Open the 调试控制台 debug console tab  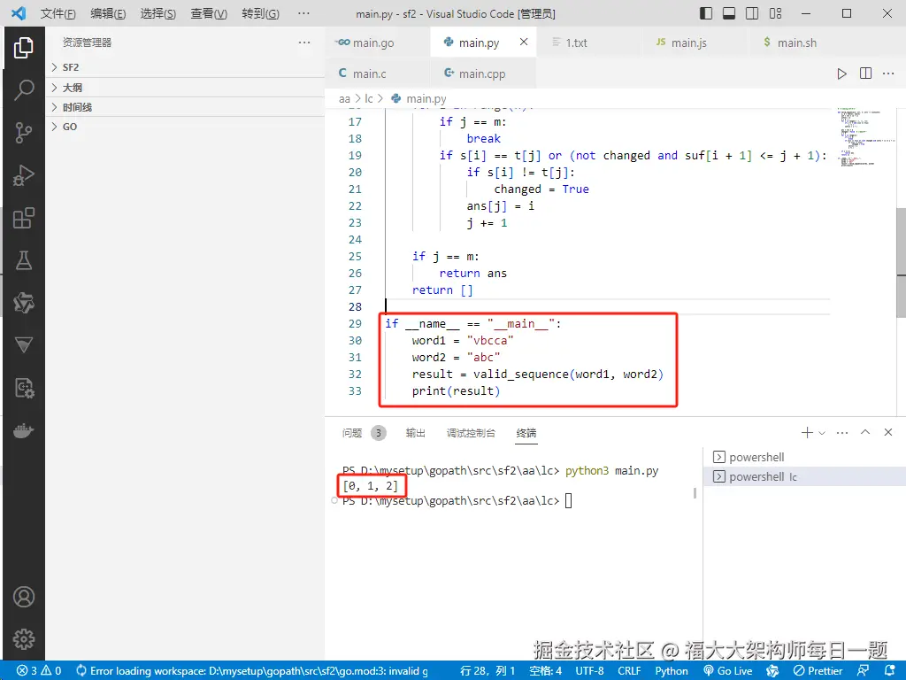(471, 432)
